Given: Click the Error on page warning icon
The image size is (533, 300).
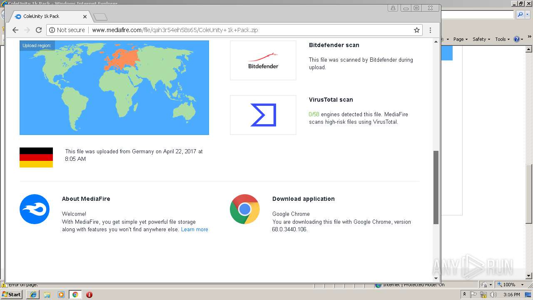Looking at the screenshot, I should [4, 285].
